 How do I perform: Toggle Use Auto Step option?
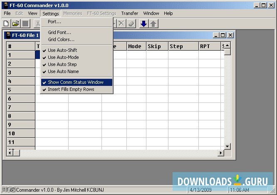pyautogui.click(x=77, y=64)
